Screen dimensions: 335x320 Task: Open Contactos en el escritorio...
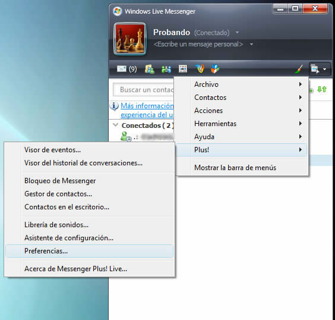coord(89,207)
